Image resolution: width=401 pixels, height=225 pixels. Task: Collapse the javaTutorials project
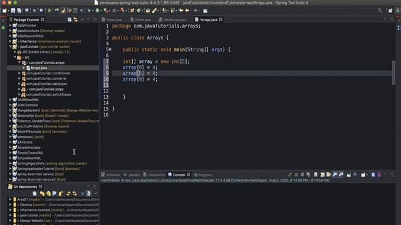click(11, 47)
